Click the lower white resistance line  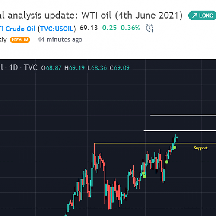[180, 131]
